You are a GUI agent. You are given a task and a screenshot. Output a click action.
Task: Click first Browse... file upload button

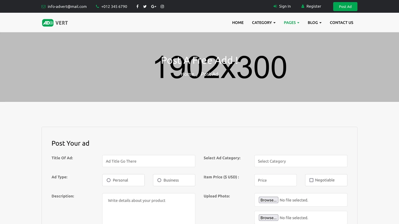268,200
